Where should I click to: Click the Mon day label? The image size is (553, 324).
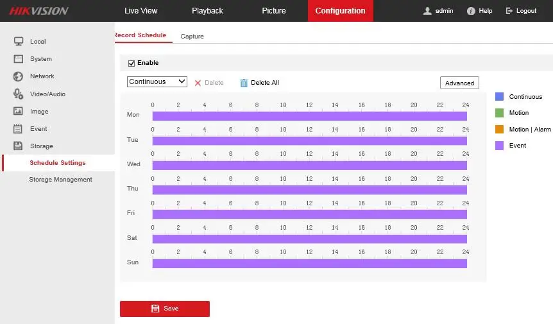pyautogui.click(x=133, y=115)
